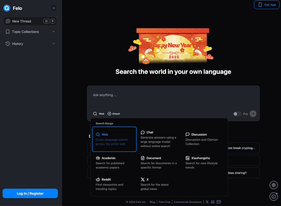
Task: Open the Discord icon in footer
Action: click(213, 202)
